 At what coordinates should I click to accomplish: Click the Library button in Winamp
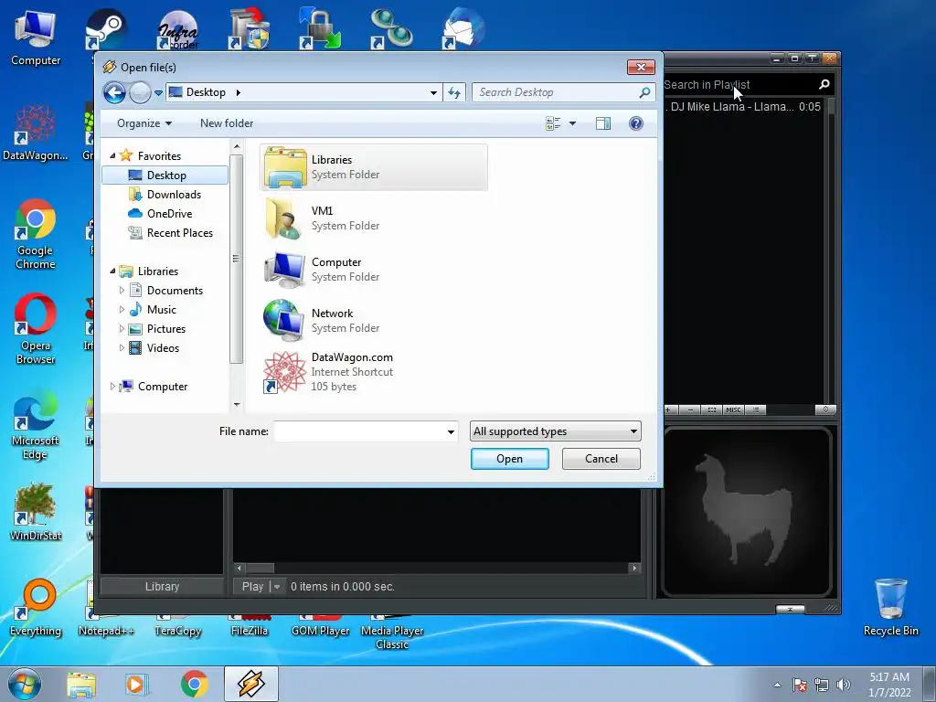coord(162,587)
